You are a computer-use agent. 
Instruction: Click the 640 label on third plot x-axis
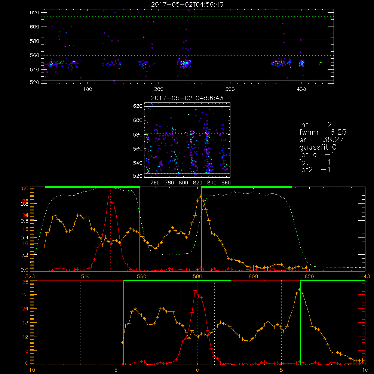[365, 277]
